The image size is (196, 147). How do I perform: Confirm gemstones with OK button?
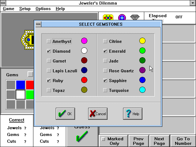pyautogui.click(x=65, y=114)
